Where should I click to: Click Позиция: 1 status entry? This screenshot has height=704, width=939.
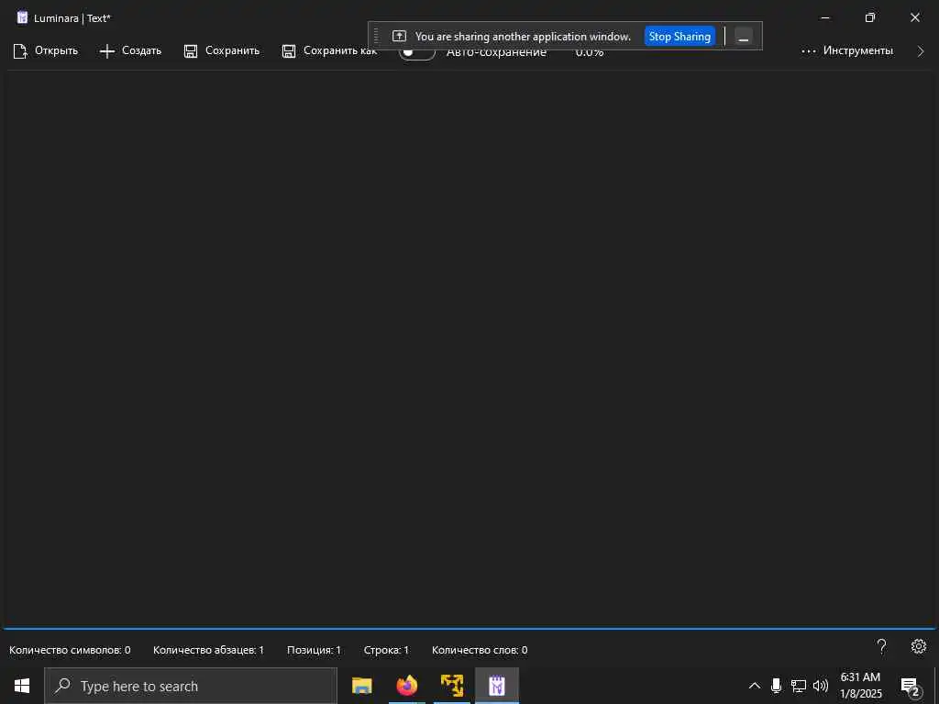coord(314,650)
